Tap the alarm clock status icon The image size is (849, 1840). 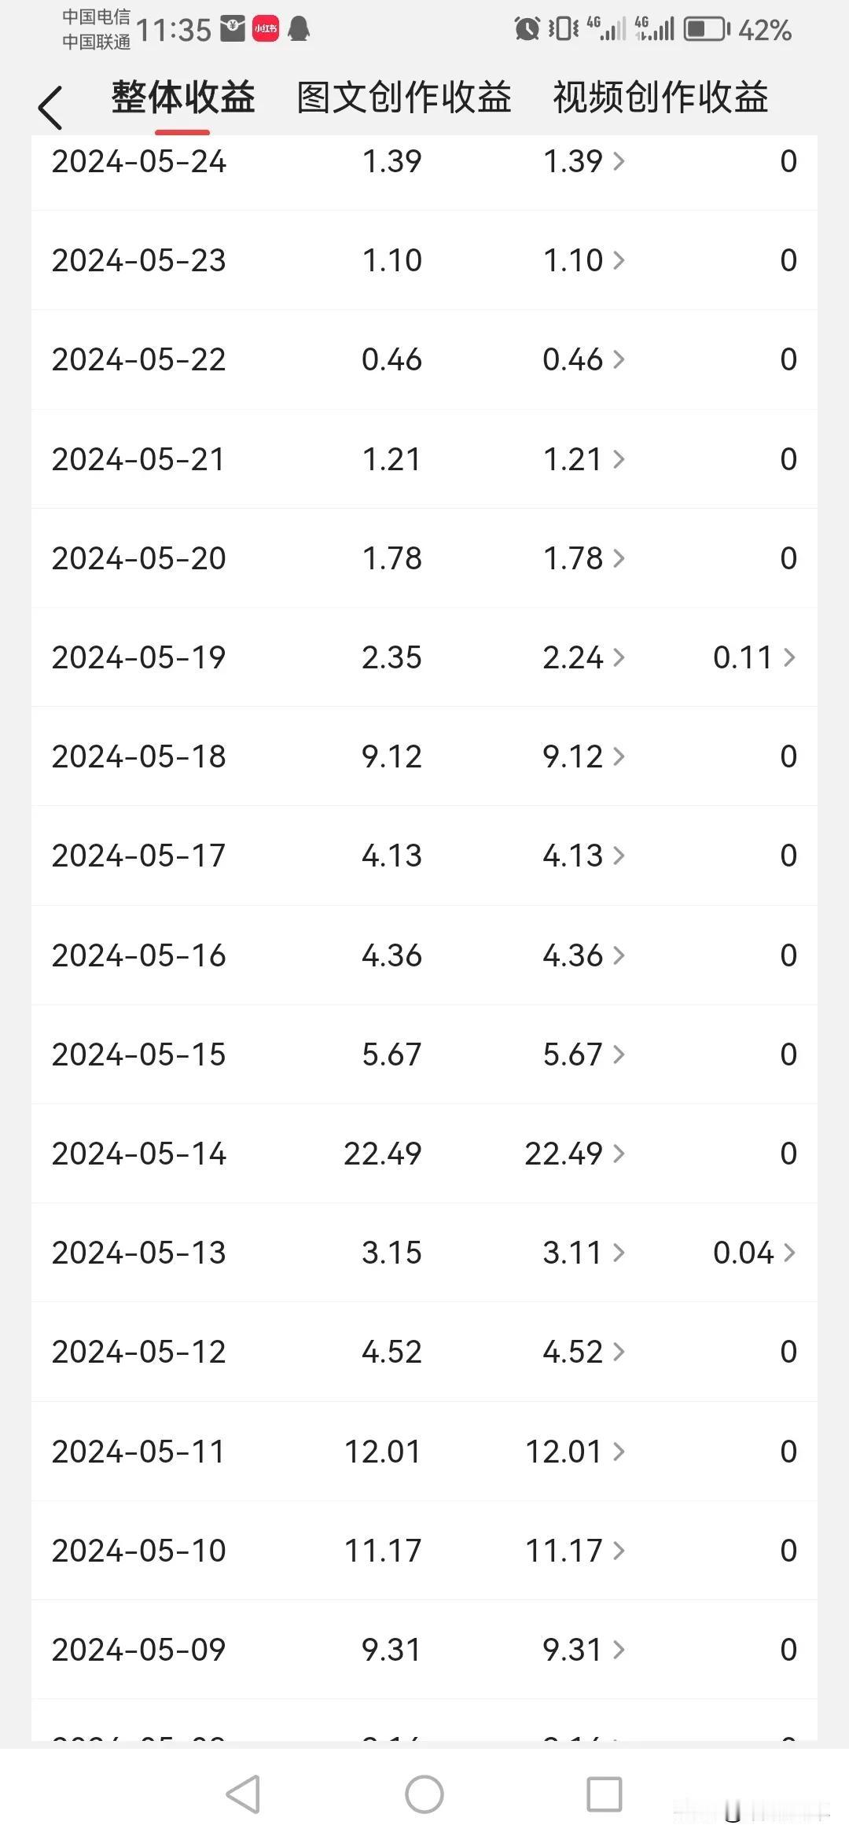point(527,29)
